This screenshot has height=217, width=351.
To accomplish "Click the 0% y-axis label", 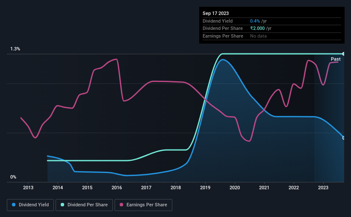I will pos(13,177).
